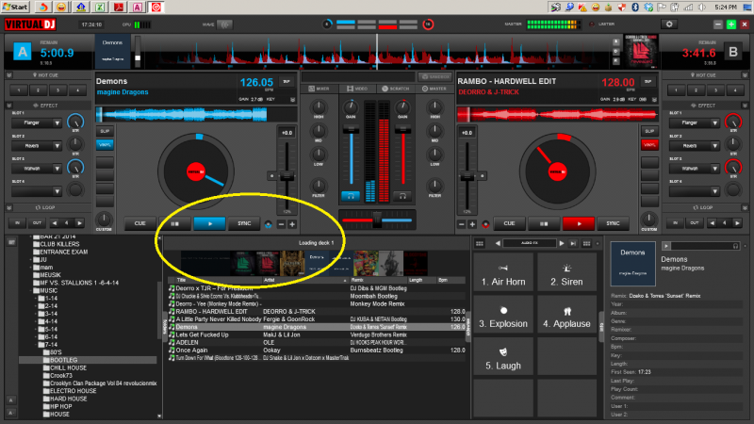Open deck A Slot 1 Flanger effect dropdown
754x424 pixels.
coord(57,123)
